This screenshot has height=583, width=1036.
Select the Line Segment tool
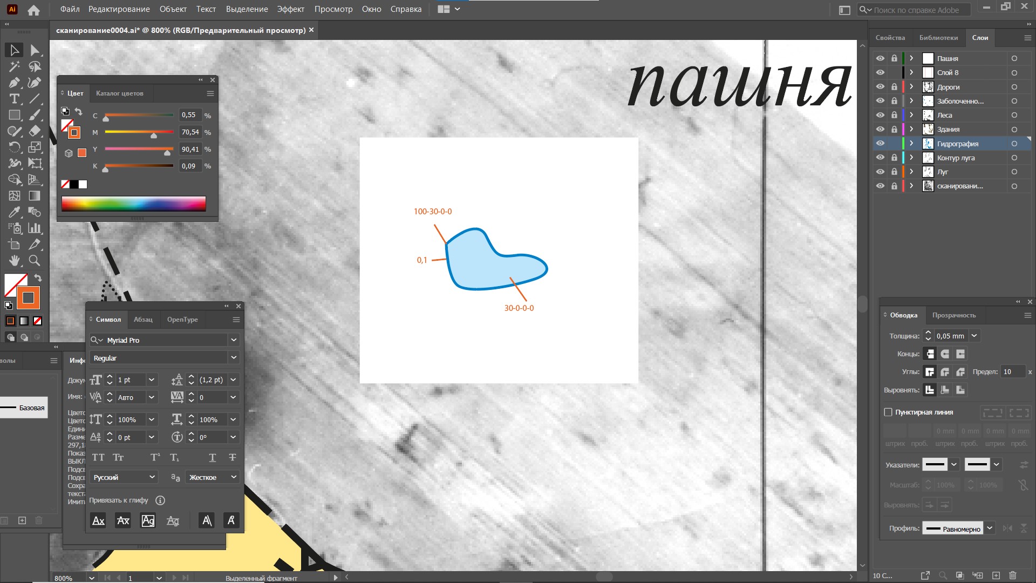tap(35, 99)
